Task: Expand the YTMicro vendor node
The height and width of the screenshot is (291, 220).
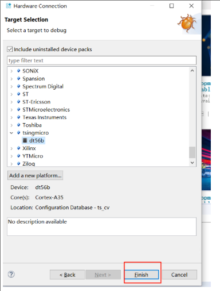Action: 11,156
